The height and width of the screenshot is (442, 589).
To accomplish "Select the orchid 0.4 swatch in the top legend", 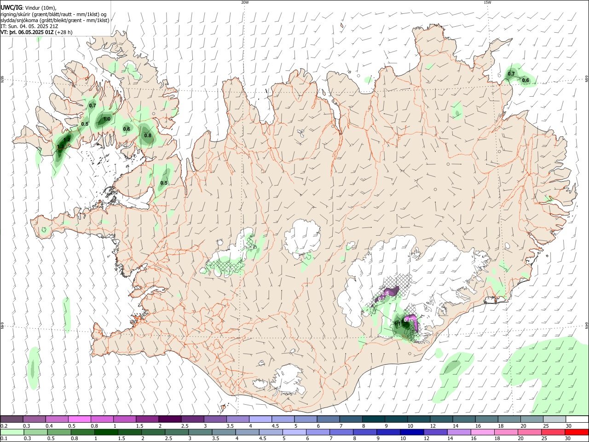I will [57, 419].
